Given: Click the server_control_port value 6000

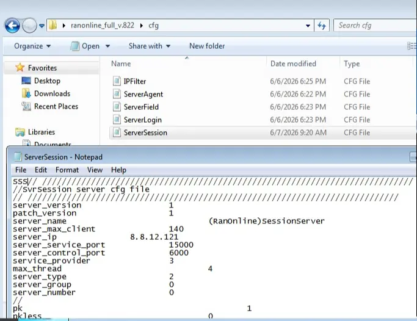Looking at the screenshot, I should [179, 253].
